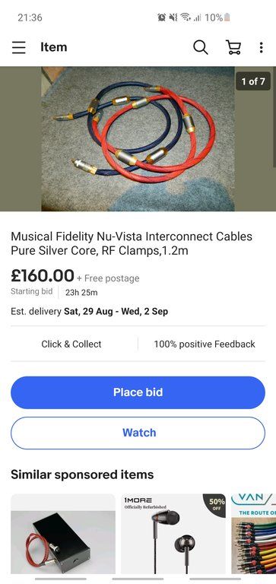Add this item to Watch list
This screenshot has width=276, height=584.
point(138,433)
